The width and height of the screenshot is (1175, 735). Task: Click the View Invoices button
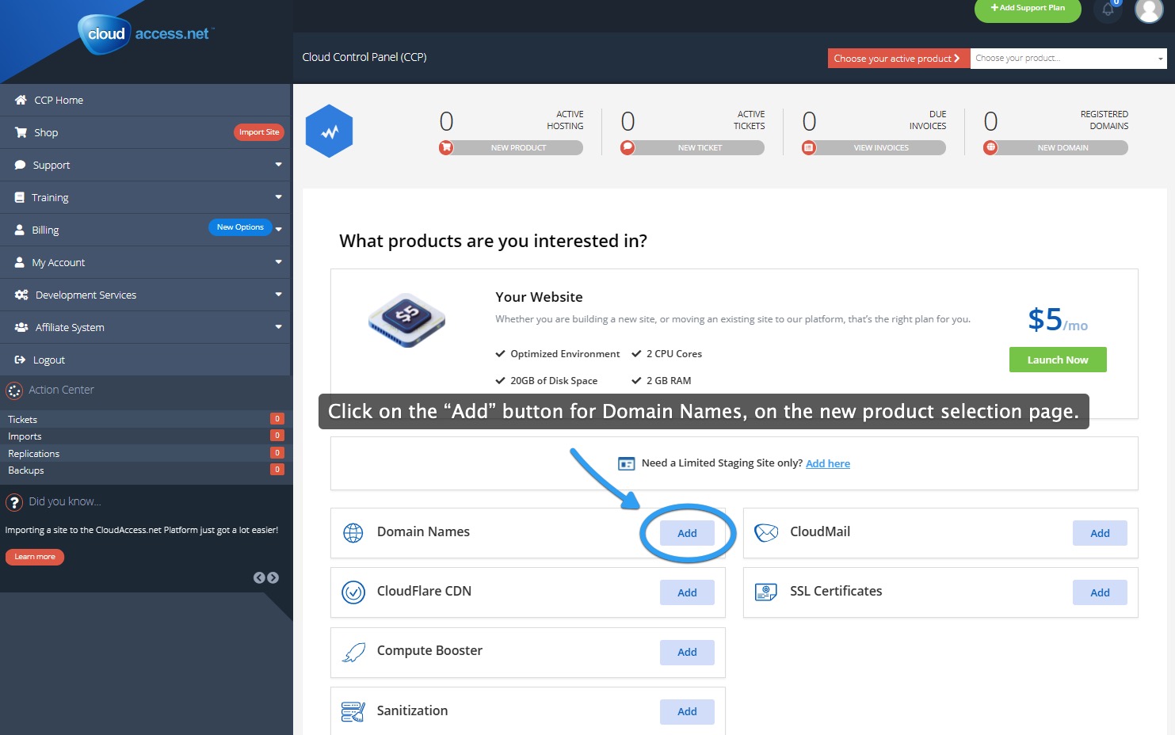[x=874, y=148]
